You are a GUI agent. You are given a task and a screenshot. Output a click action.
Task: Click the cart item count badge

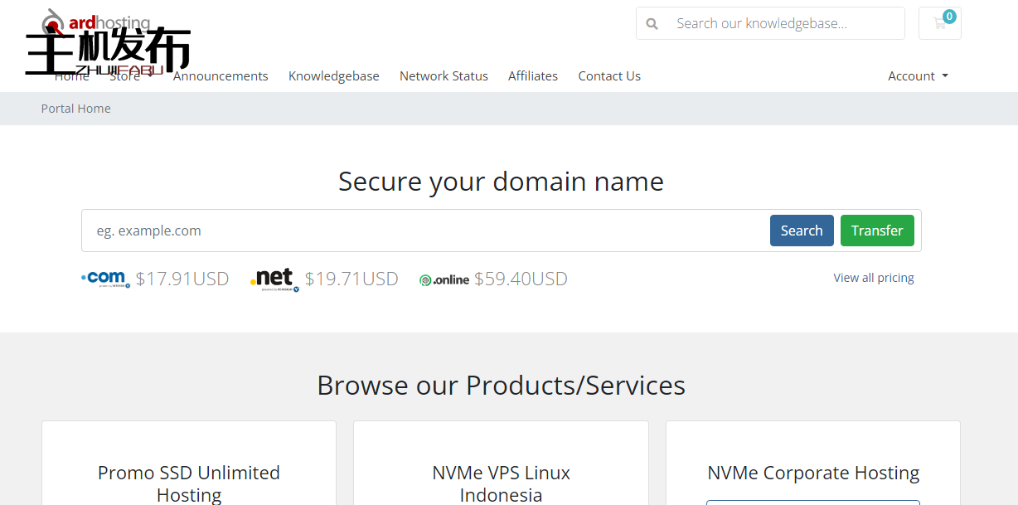(949, 14)
